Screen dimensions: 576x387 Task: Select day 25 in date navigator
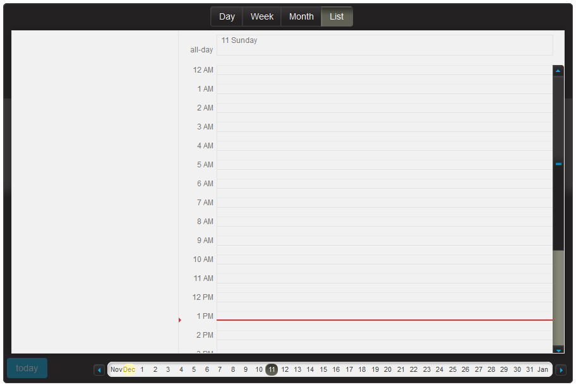(x=452, y=370)
